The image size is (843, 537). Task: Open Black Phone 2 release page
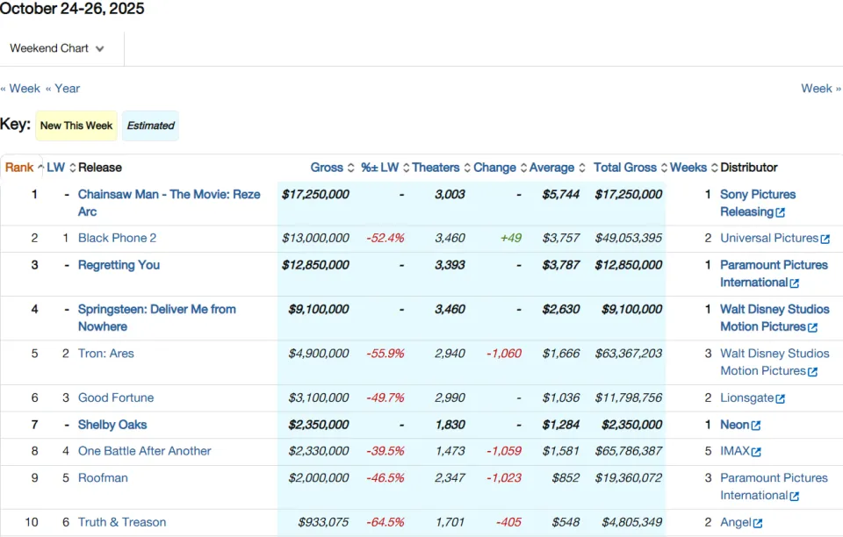click(117, 238)
